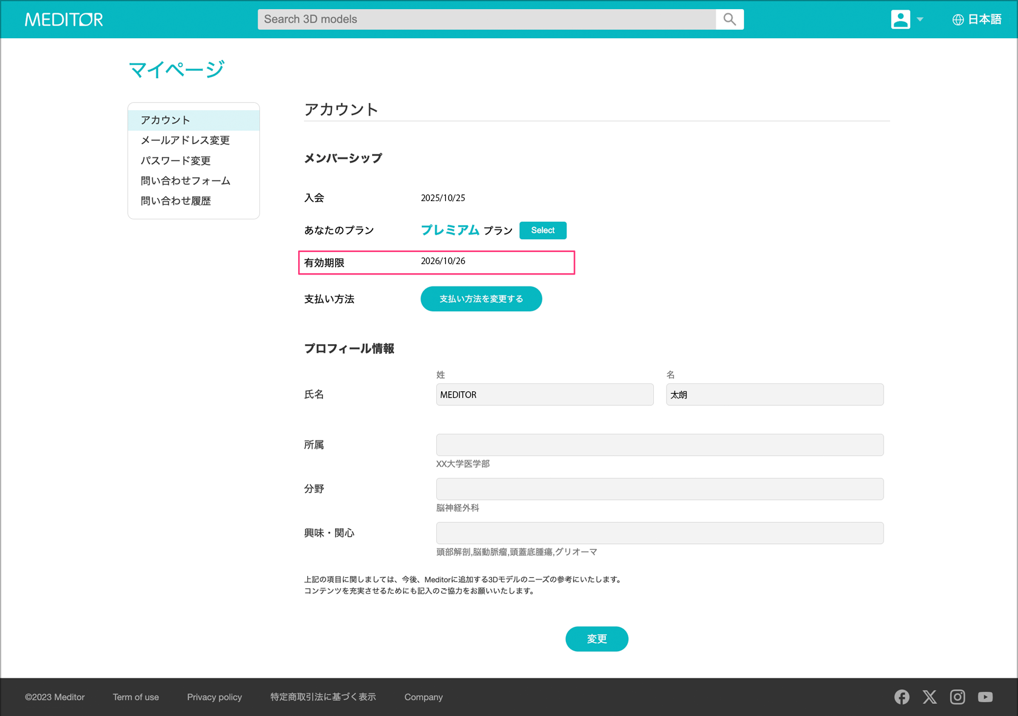Open the 日本語 language selector
The width and height of the screenshot is (1018, 716).
pos(977,19)
